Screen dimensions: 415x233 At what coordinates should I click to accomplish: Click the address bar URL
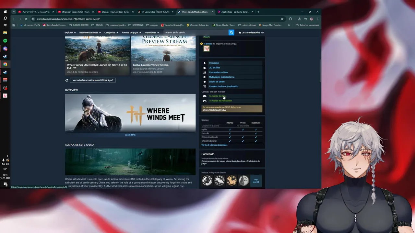(x=68, y=19)
